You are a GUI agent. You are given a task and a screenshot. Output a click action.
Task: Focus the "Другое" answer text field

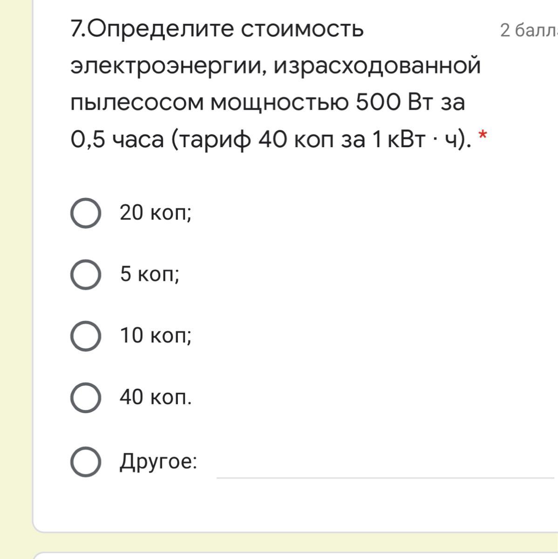click(387, 464)
